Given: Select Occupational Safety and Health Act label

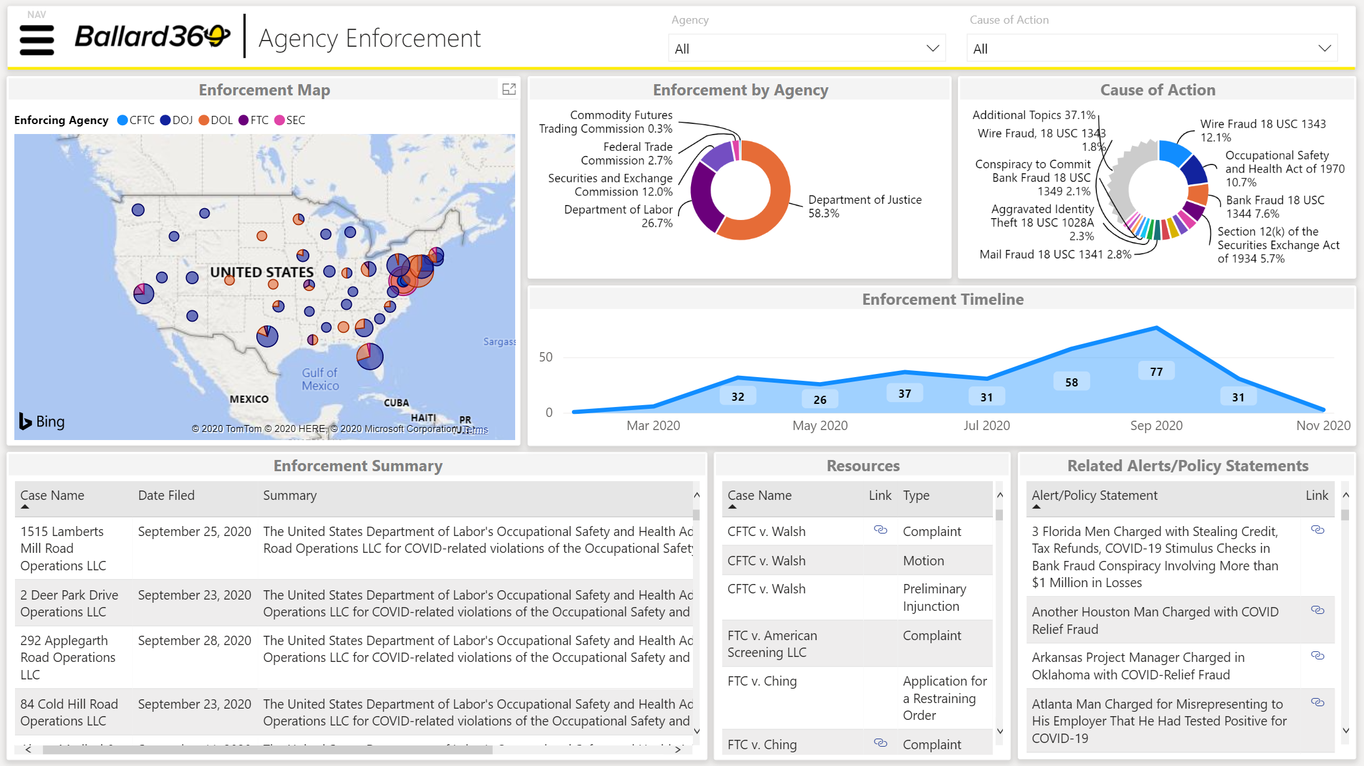Looking at the screenshot, I should [x=1285, y=169].
